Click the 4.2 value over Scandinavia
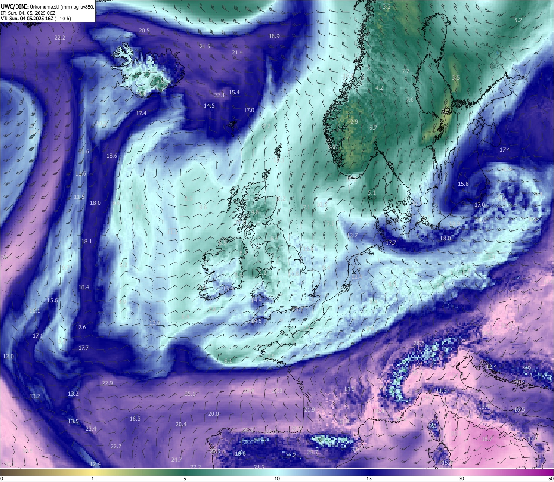The height and width of the screenshot is (482, 554). pos(379,88)
